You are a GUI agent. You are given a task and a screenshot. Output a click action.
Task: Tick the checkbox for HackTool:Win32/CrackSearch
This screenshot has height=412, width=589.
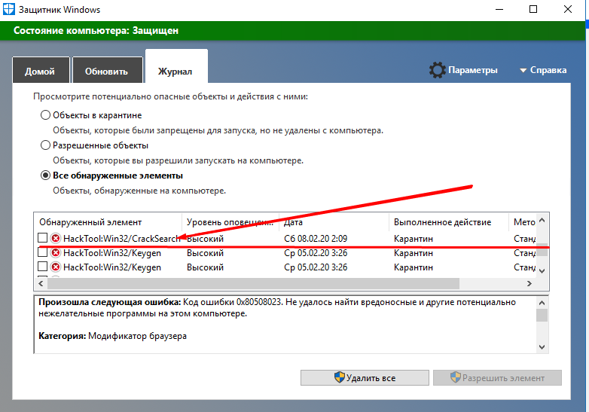pos(43,238)
